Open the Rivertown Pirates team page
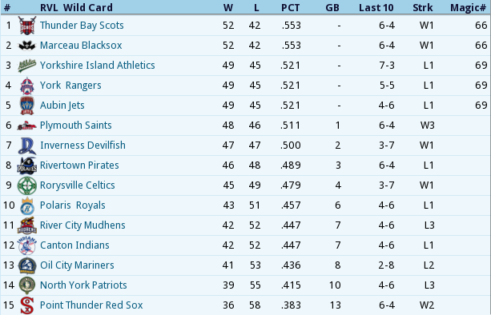Screen dimensions: 491x315 coord(79,165)
